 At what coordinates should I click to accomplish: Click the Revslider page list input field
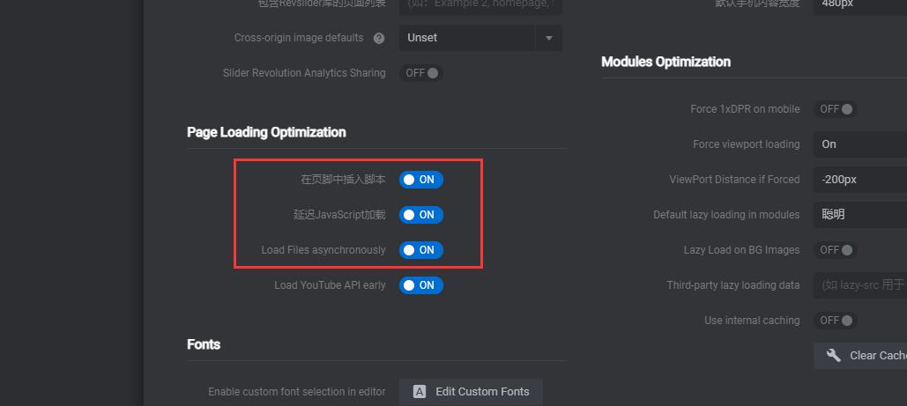pyautogui.click(x=480, y=6)
